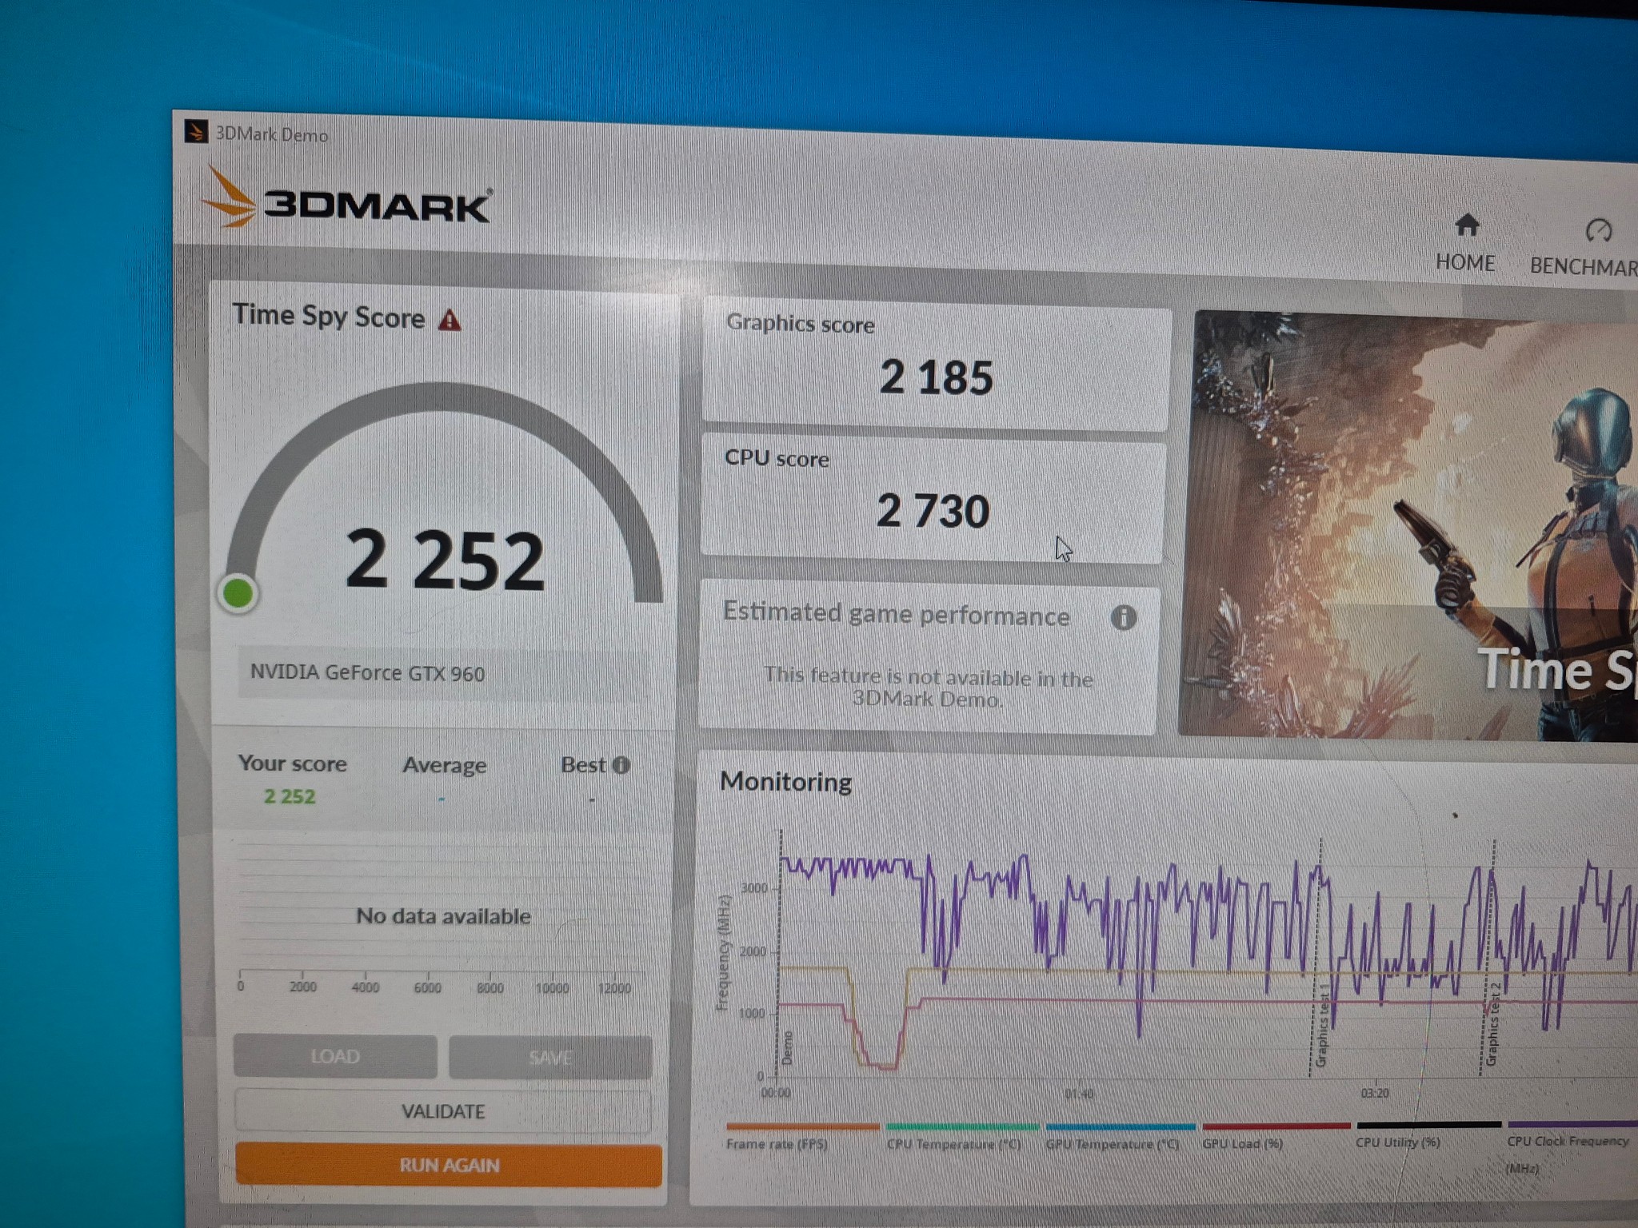The height and width of the screenshot is (1228, 1638).
Task: Open the BENCHMARKS tab
Action: click(1585, 249)
